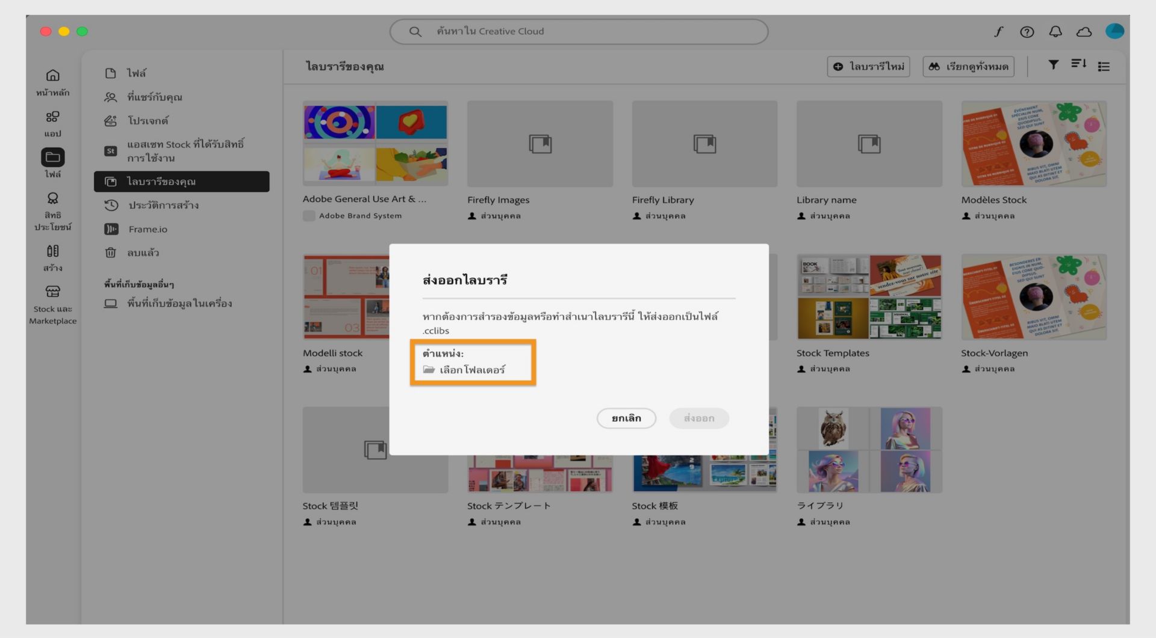Viewport: 1156px width, 638px height.
Task: Open the fonts icon in top bar
Action: click(x=998, y=31)
